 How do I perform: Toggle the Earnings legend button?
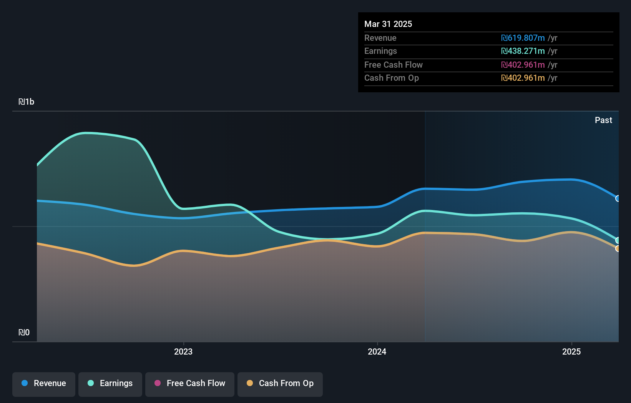point(110,384)
